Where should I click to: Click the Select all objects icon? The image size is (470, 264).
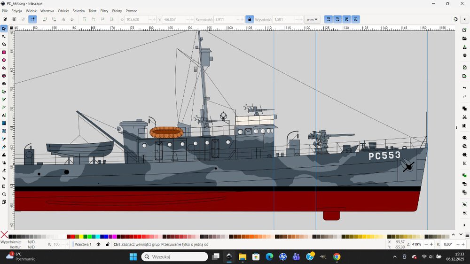click(x=5, y=19)
